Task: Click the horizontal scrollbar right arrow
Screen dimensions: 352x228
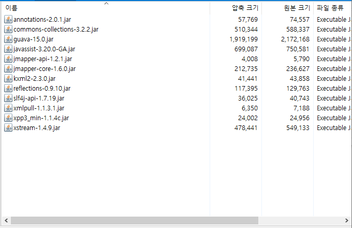Action: (x=347, y=221)
